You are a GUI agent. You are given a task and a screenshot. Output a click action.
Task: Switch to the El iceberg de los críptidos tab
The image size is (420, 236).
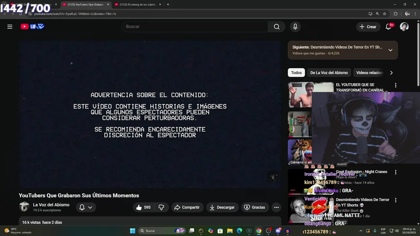pos(138,5)
